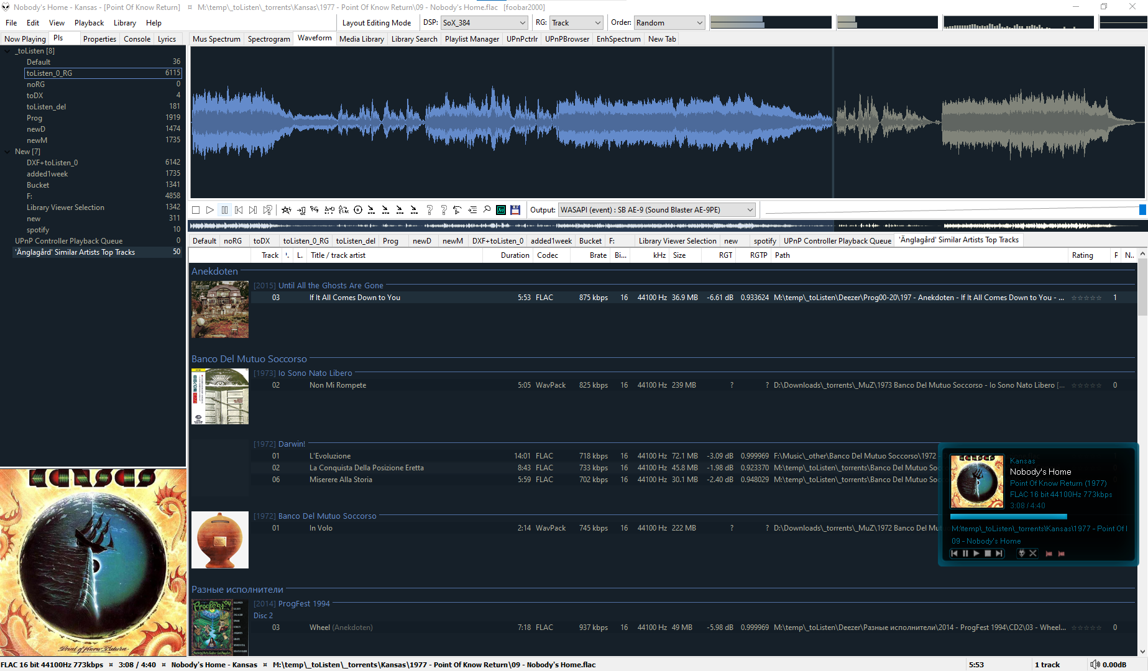The image size is (1148, 671).
Task: Click the Stop button in playback toolbar
Action: coord(196,210)
